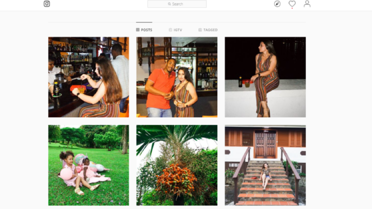Click into the Search field
372x209 pixels.
coord(177,4)
